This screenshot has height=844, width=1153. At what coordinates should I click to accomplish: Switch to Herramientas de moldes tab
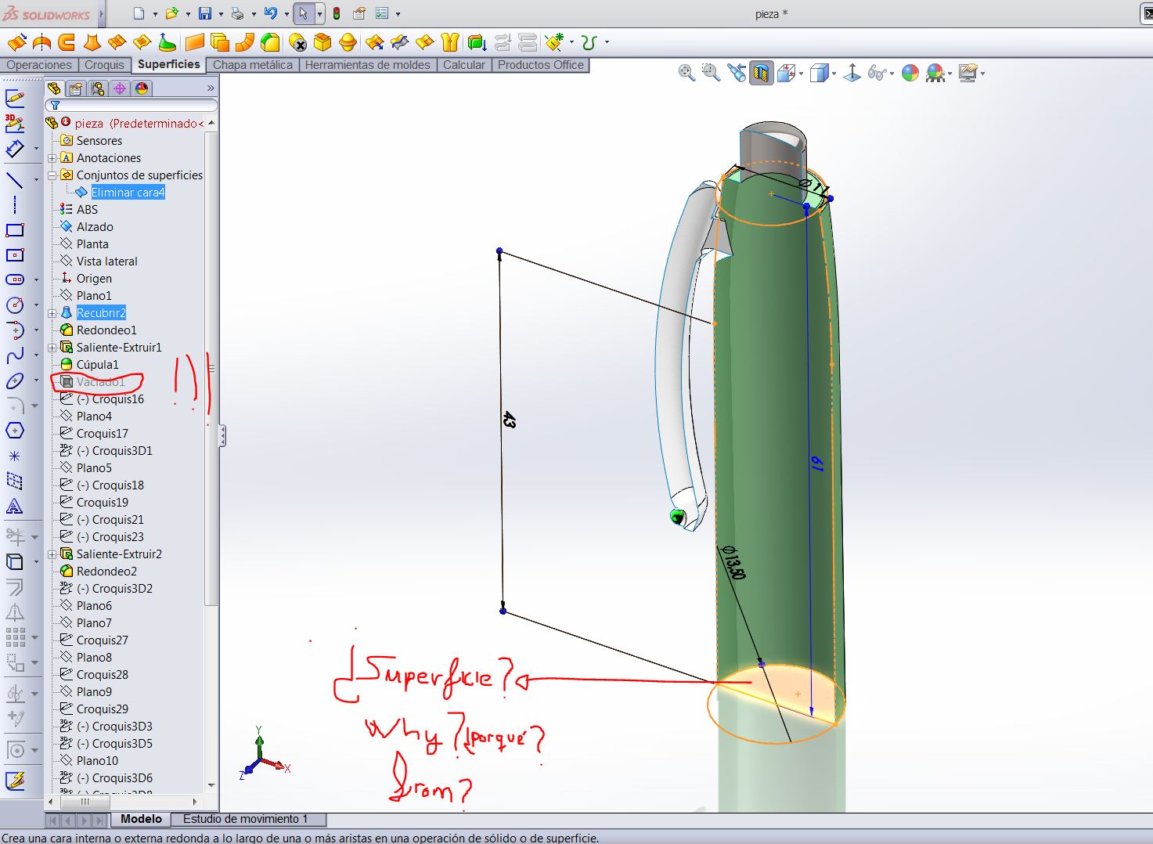pos(368,65)
